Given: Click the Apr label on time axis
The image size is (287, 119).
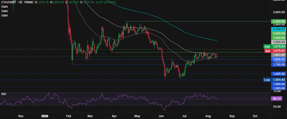Looking at the screenshot, I should coord(114,116).
